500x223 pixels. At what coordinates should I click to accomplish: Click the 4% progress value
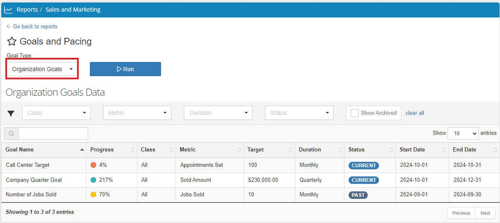pos(103,165)
